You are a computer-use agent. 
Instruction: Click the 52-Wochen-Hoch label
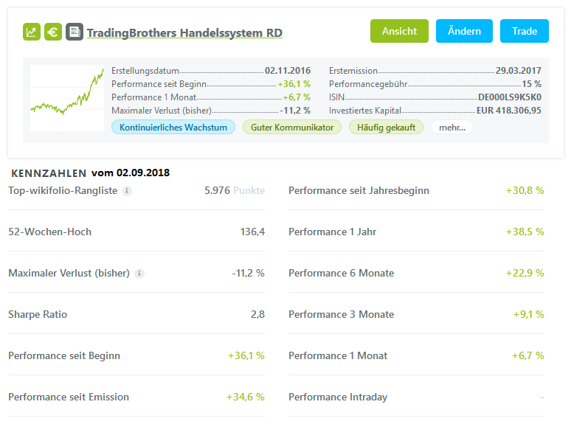[x=50, y=232]
